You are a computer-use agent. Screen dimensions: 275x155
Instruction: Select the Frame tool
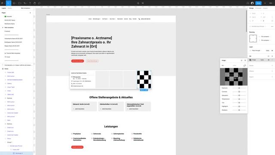[x=14, y=3]
